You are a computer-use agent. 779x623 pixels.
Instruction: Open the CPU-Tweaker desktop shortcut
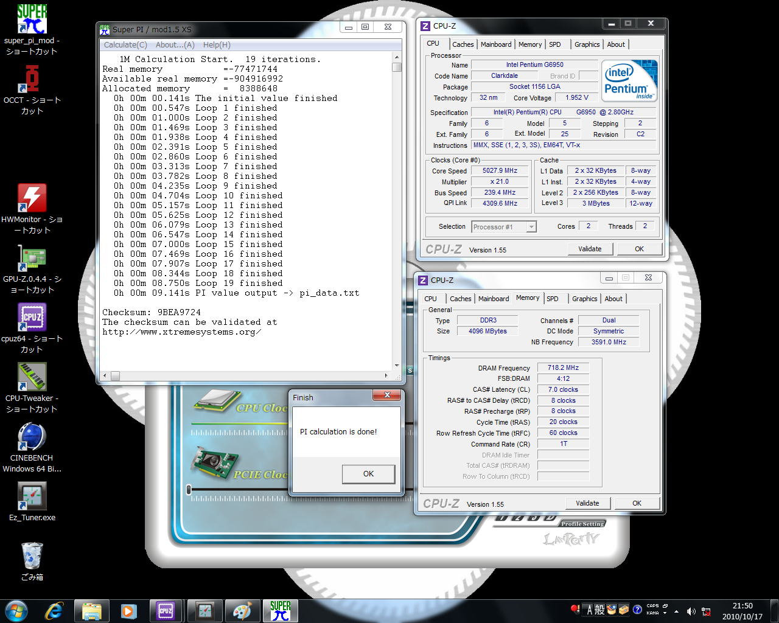click(x=32, y=387)
